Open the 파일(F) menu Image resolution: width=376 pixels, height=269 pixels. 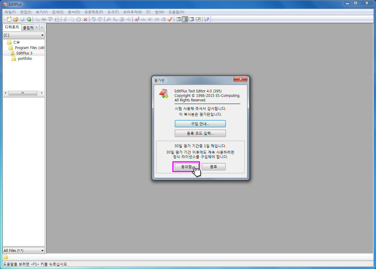[x=10, y=12]
